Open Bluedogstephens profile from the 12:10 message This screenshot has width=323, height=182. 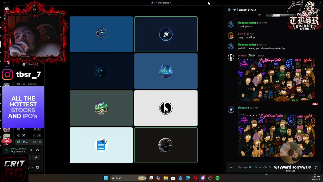(x=248, y=23)
